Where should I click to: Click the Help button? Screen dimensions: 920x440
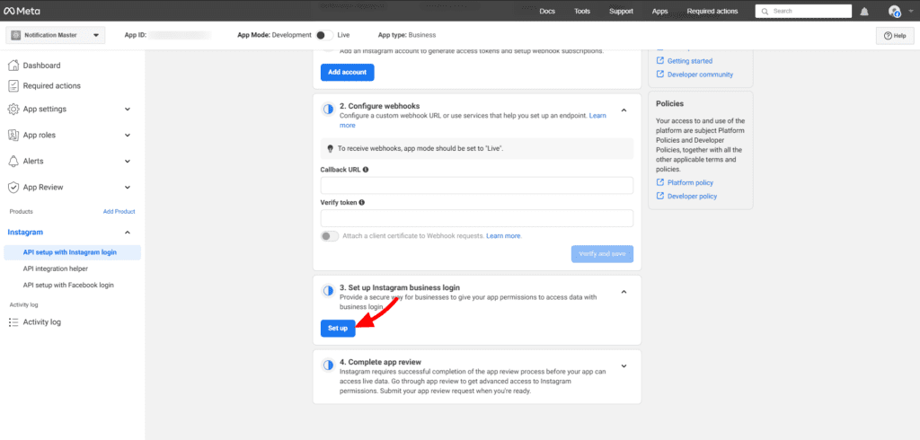[895, 36]
